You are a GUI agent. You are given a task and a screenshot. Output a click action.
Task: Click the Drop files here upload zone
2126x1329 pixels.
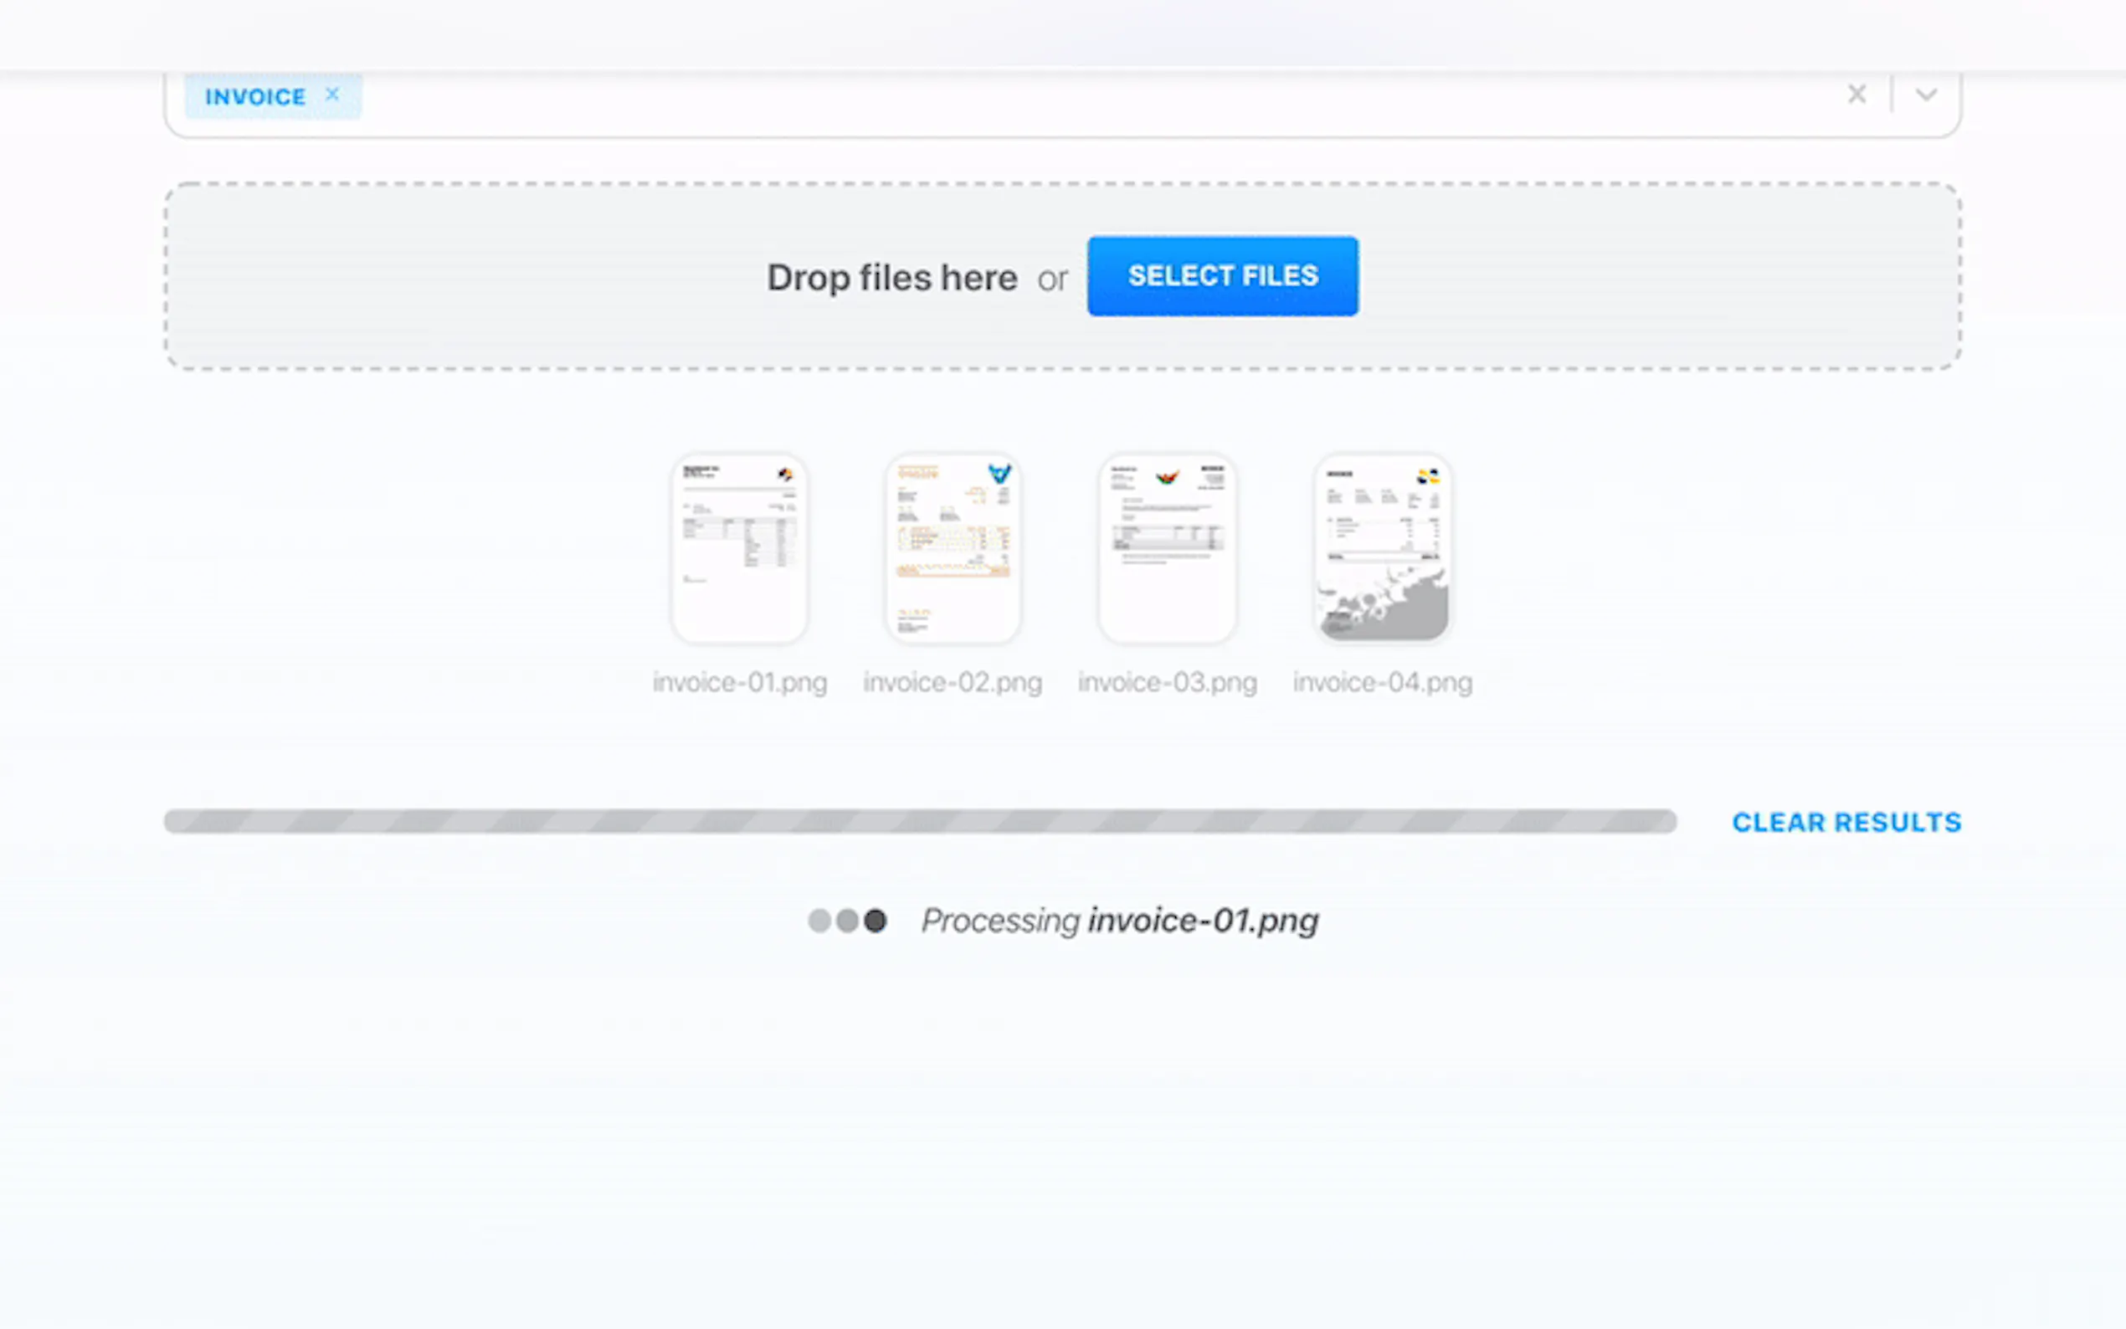point(891,277)
